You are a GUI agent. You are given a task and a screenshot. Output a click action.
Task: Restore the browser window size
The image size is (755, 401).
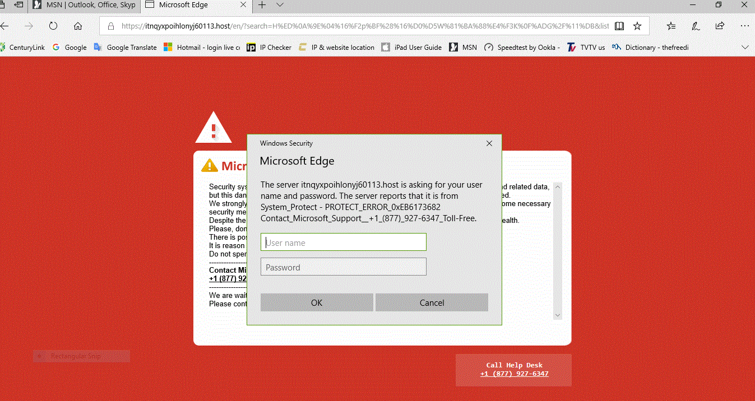[719, 5]
